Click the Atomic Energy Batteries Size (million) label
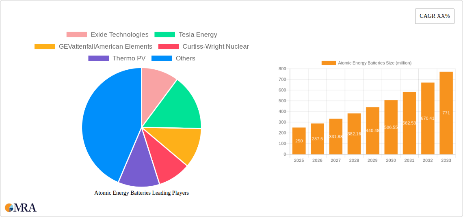The height and width of the screenshot is (217, 463). (374, 63)
